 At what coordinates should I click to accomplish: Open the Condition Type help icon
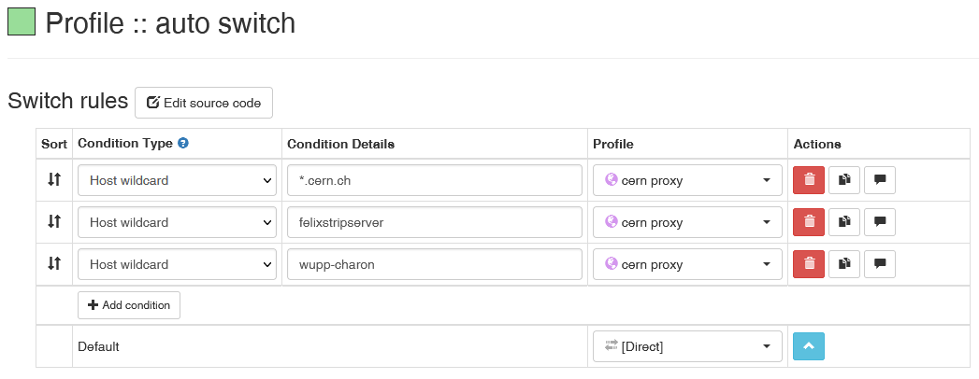pyautogui.click(x=183, y=144)
